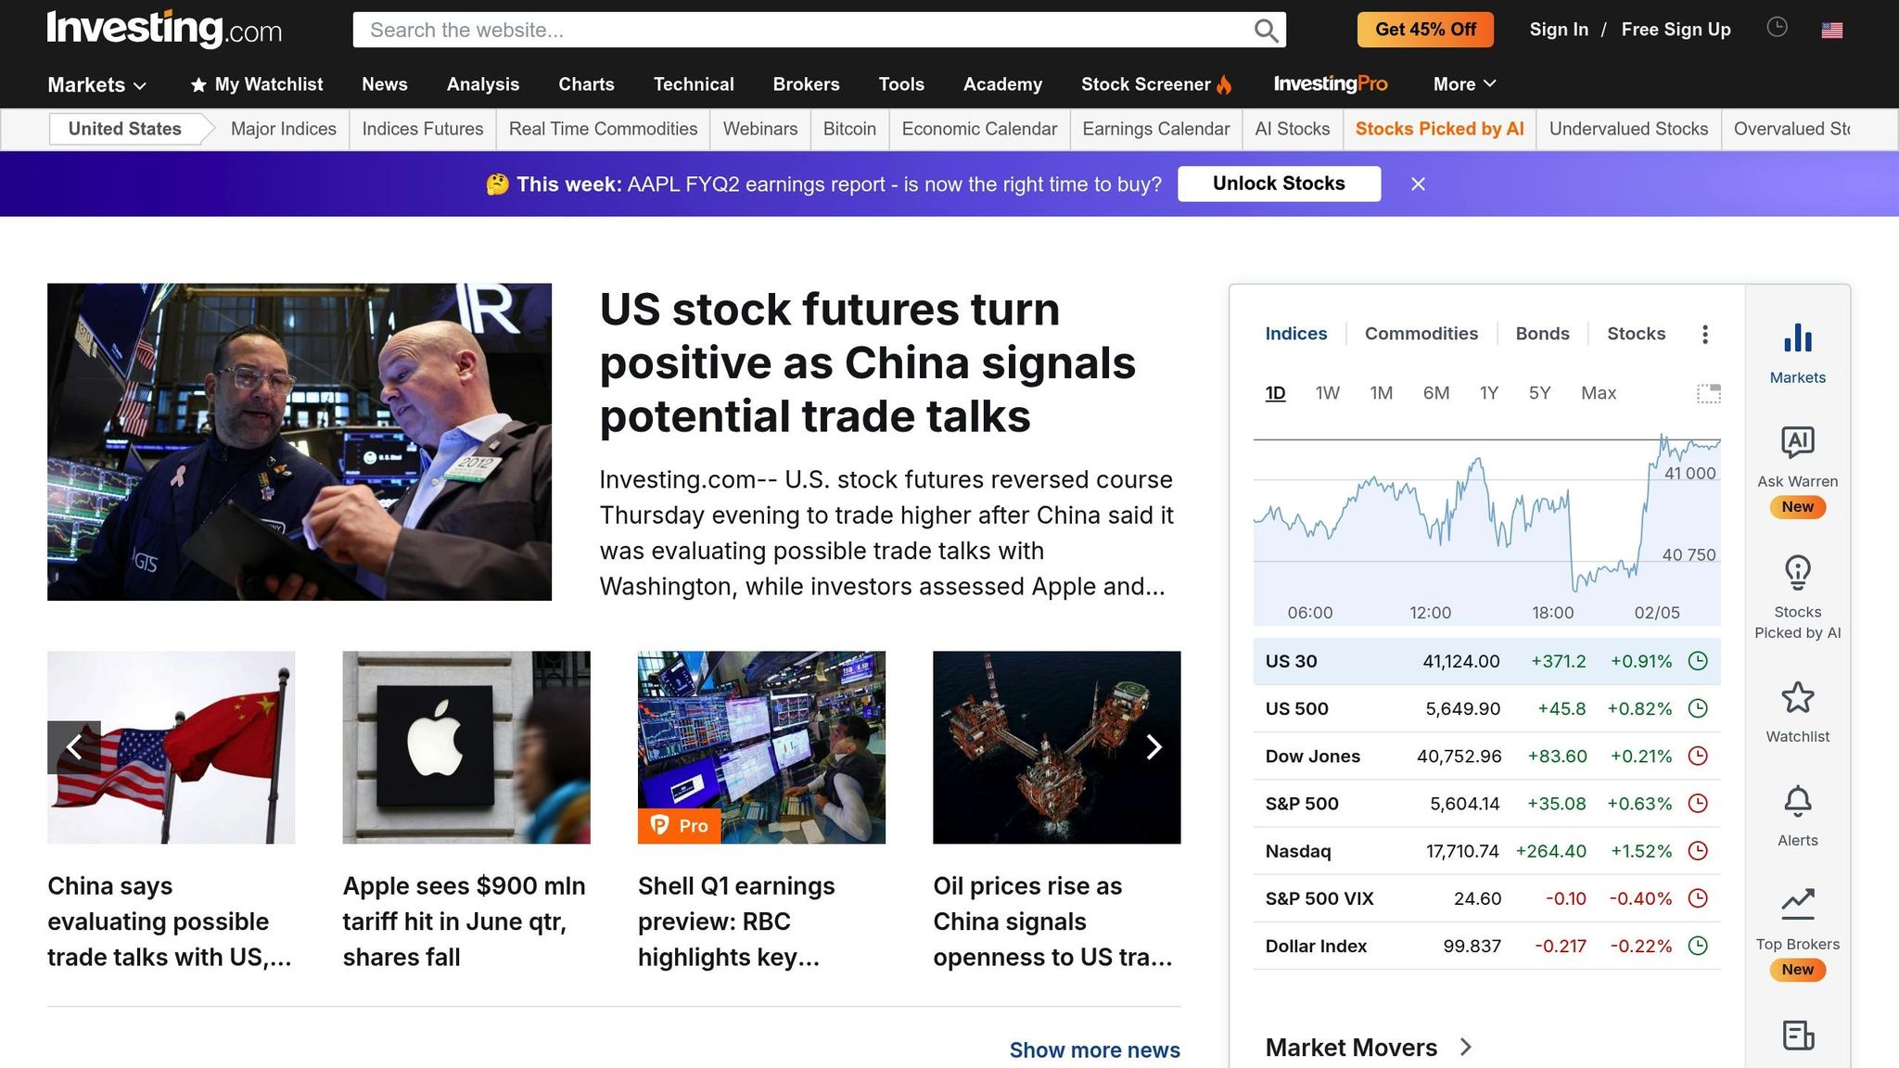Select the 1Y chart range
The width and height of the screenshot is (1899, 1068).
[x=1488, y=393]
